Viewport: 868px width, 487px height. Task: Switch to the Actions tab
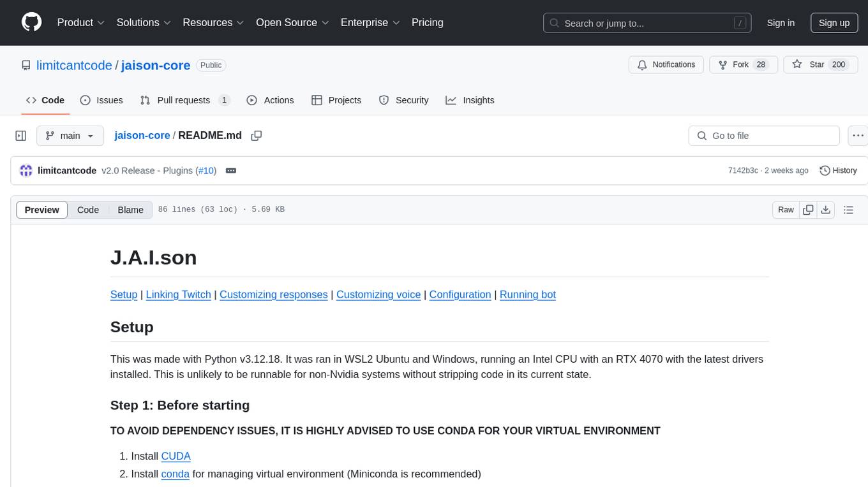coord(270,100)
